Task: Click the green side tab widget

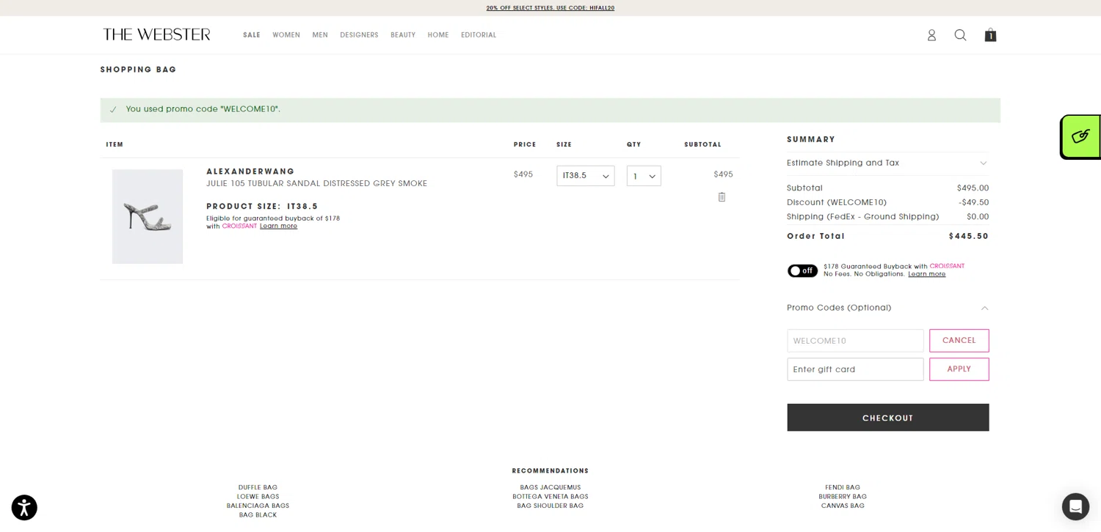Action: click(1080, 136)
